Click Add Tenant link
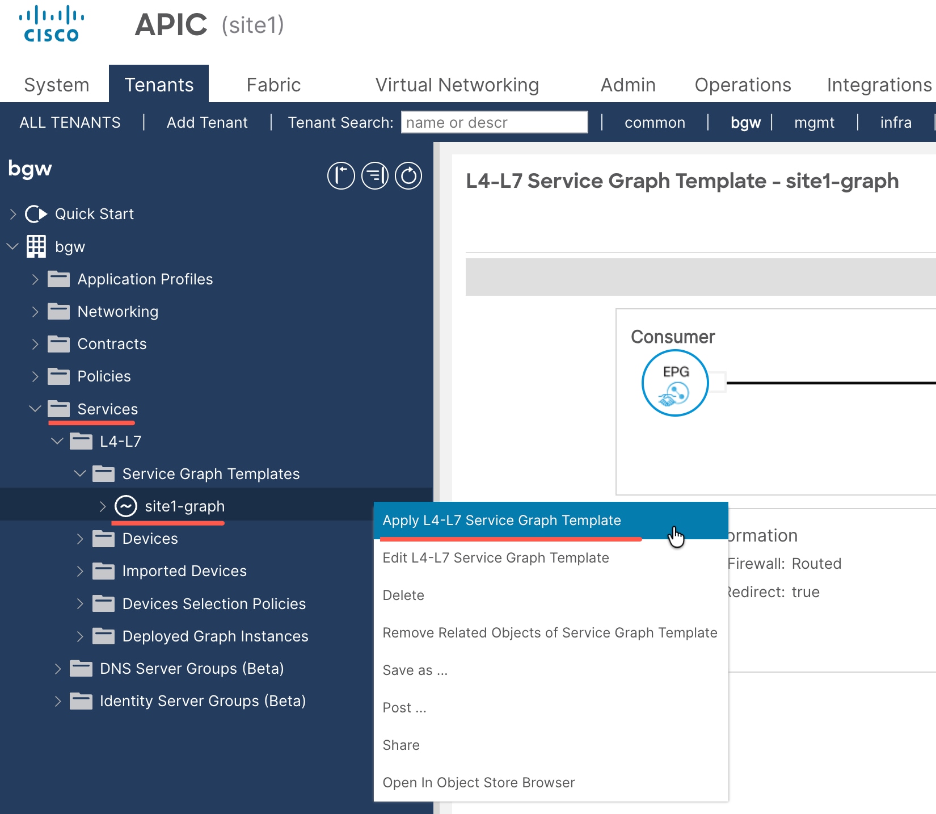936x814 pixels. pos(207,123)
